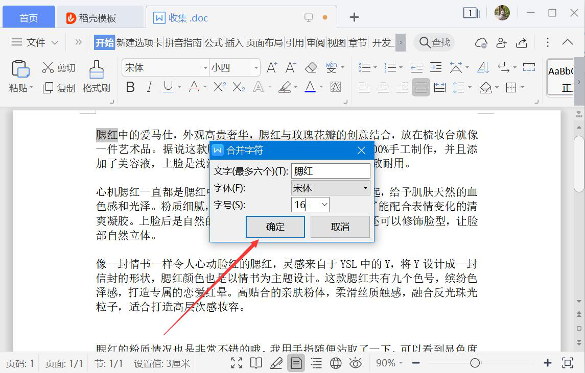The image size is (585, 373).
Task: Open the numbered list dropdown arrow
Action: tap(401, 67)
